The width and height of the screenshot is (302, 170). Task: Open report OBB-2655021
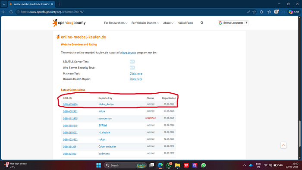(x=70, y=132)
